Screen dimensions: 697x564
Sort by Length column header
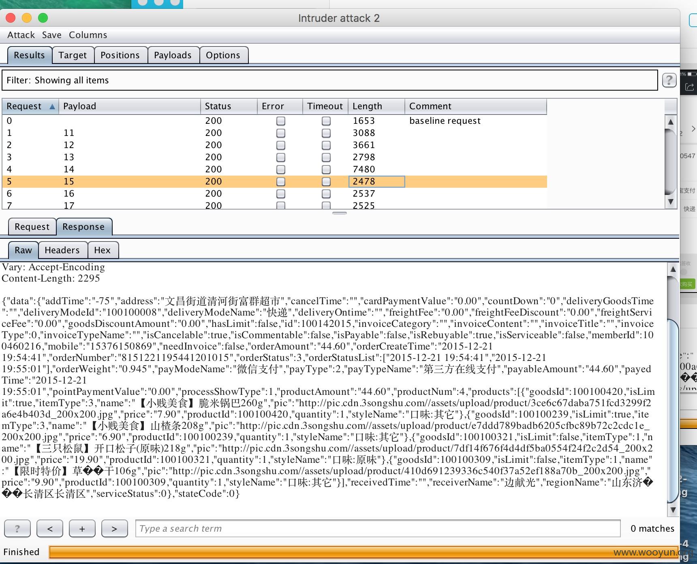(376, 106)
